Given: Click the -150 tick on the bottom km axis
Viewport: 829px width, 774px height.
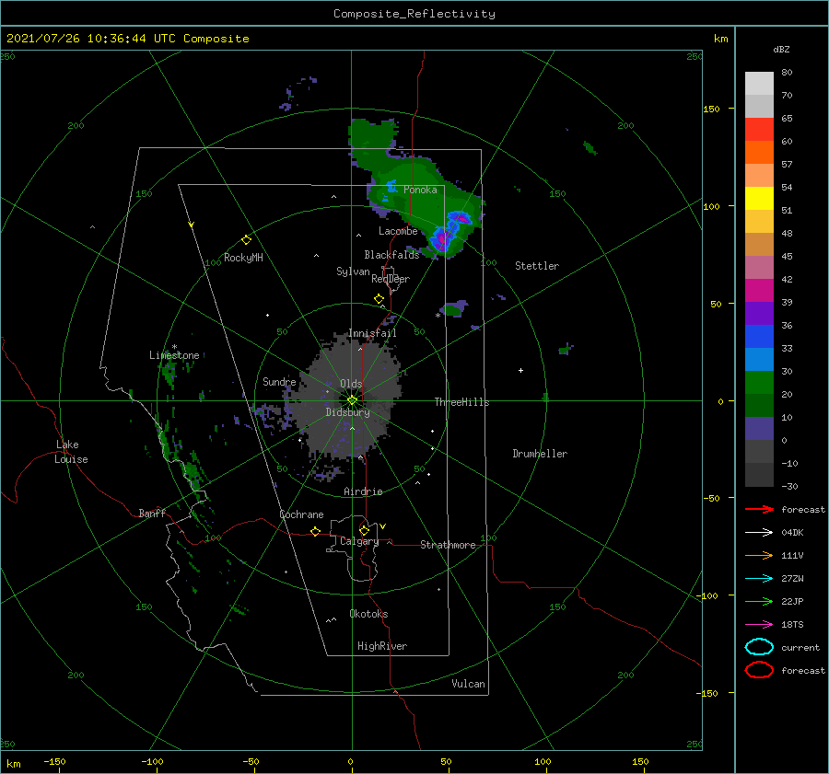Looking at the screenshot, I should click(55, 762).
